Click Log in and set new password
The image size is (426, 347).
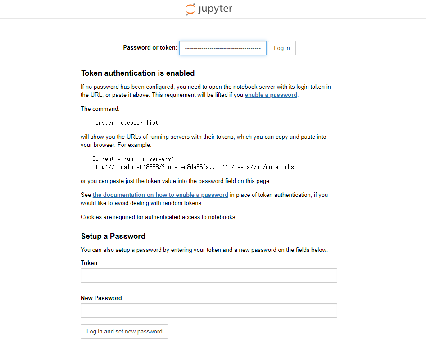(x=124, y=332)
